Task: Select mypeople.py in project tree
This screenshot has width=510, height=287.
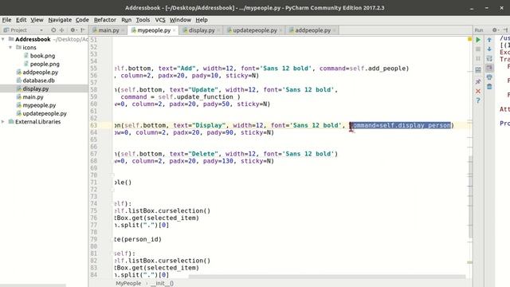Action: pyautogui.click(x=36, y=105)
